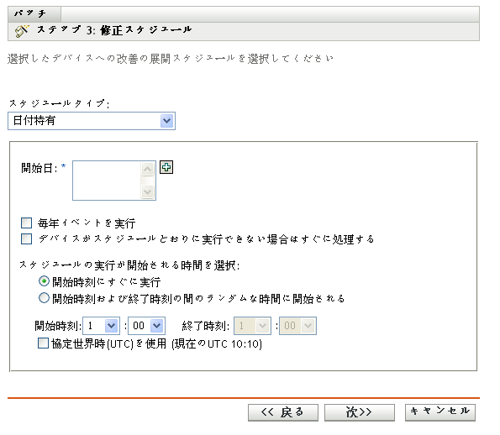The height and width of the screenshot is (435, 500).
Task: Open the 開始時刻 hour dropdown
Action: (101, 326)
